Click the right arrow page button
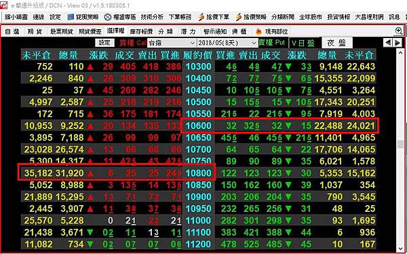 tap(398, 43)
